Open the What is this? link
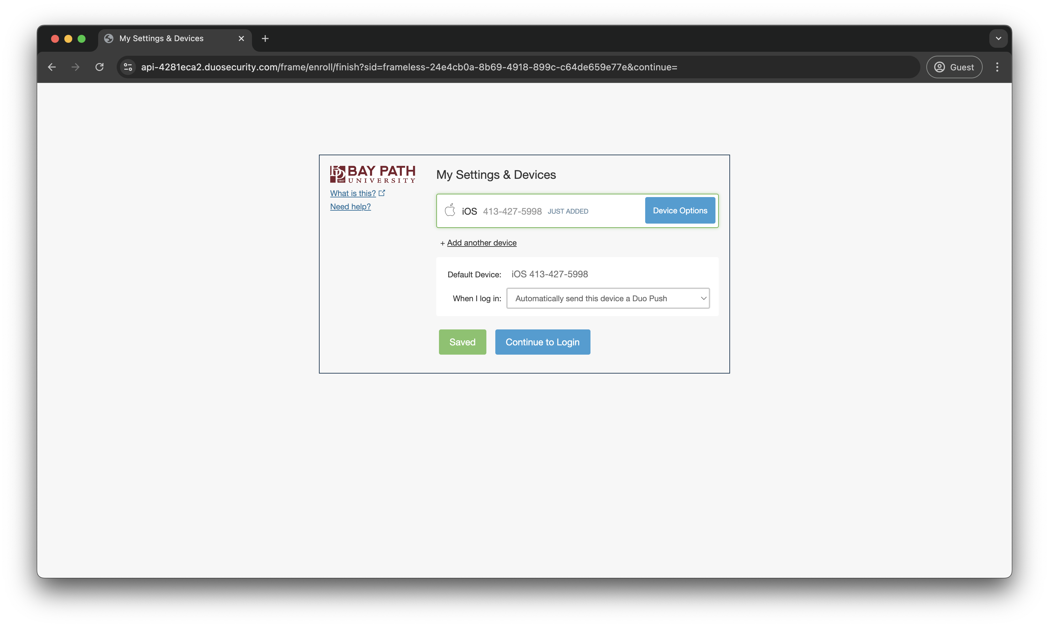Image resolution: width=1049 pixels, height=627 pixels. point(353,193)
